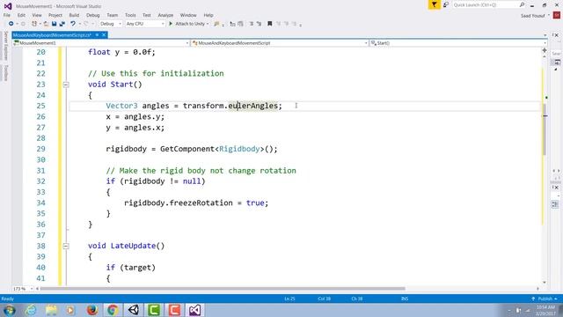The image size is (563, 317).
Task: Click the vertical scrollbar thumb of the editor
Action: click(x=545, y=129)
